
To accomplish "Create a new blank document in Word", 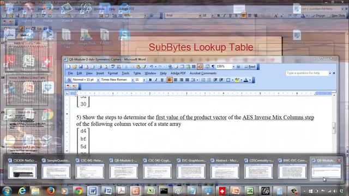I will click(69, 66).
